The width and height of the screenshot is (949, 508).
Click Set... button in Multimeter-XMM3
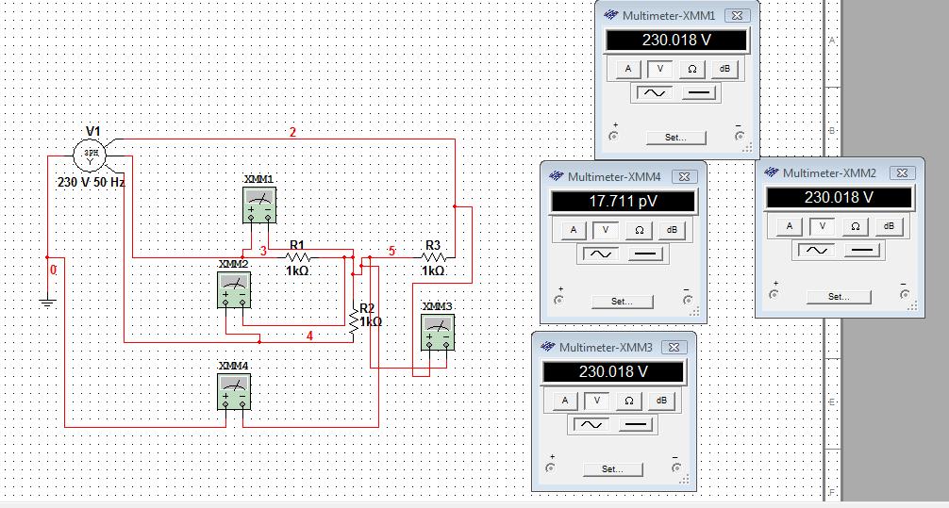tap(610, 468)
